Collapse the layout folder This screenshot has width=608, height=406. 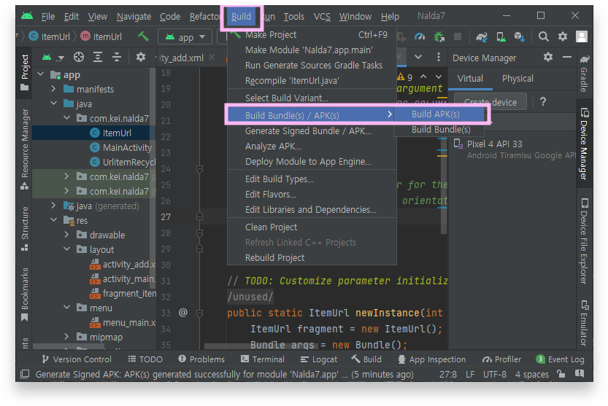67,249
